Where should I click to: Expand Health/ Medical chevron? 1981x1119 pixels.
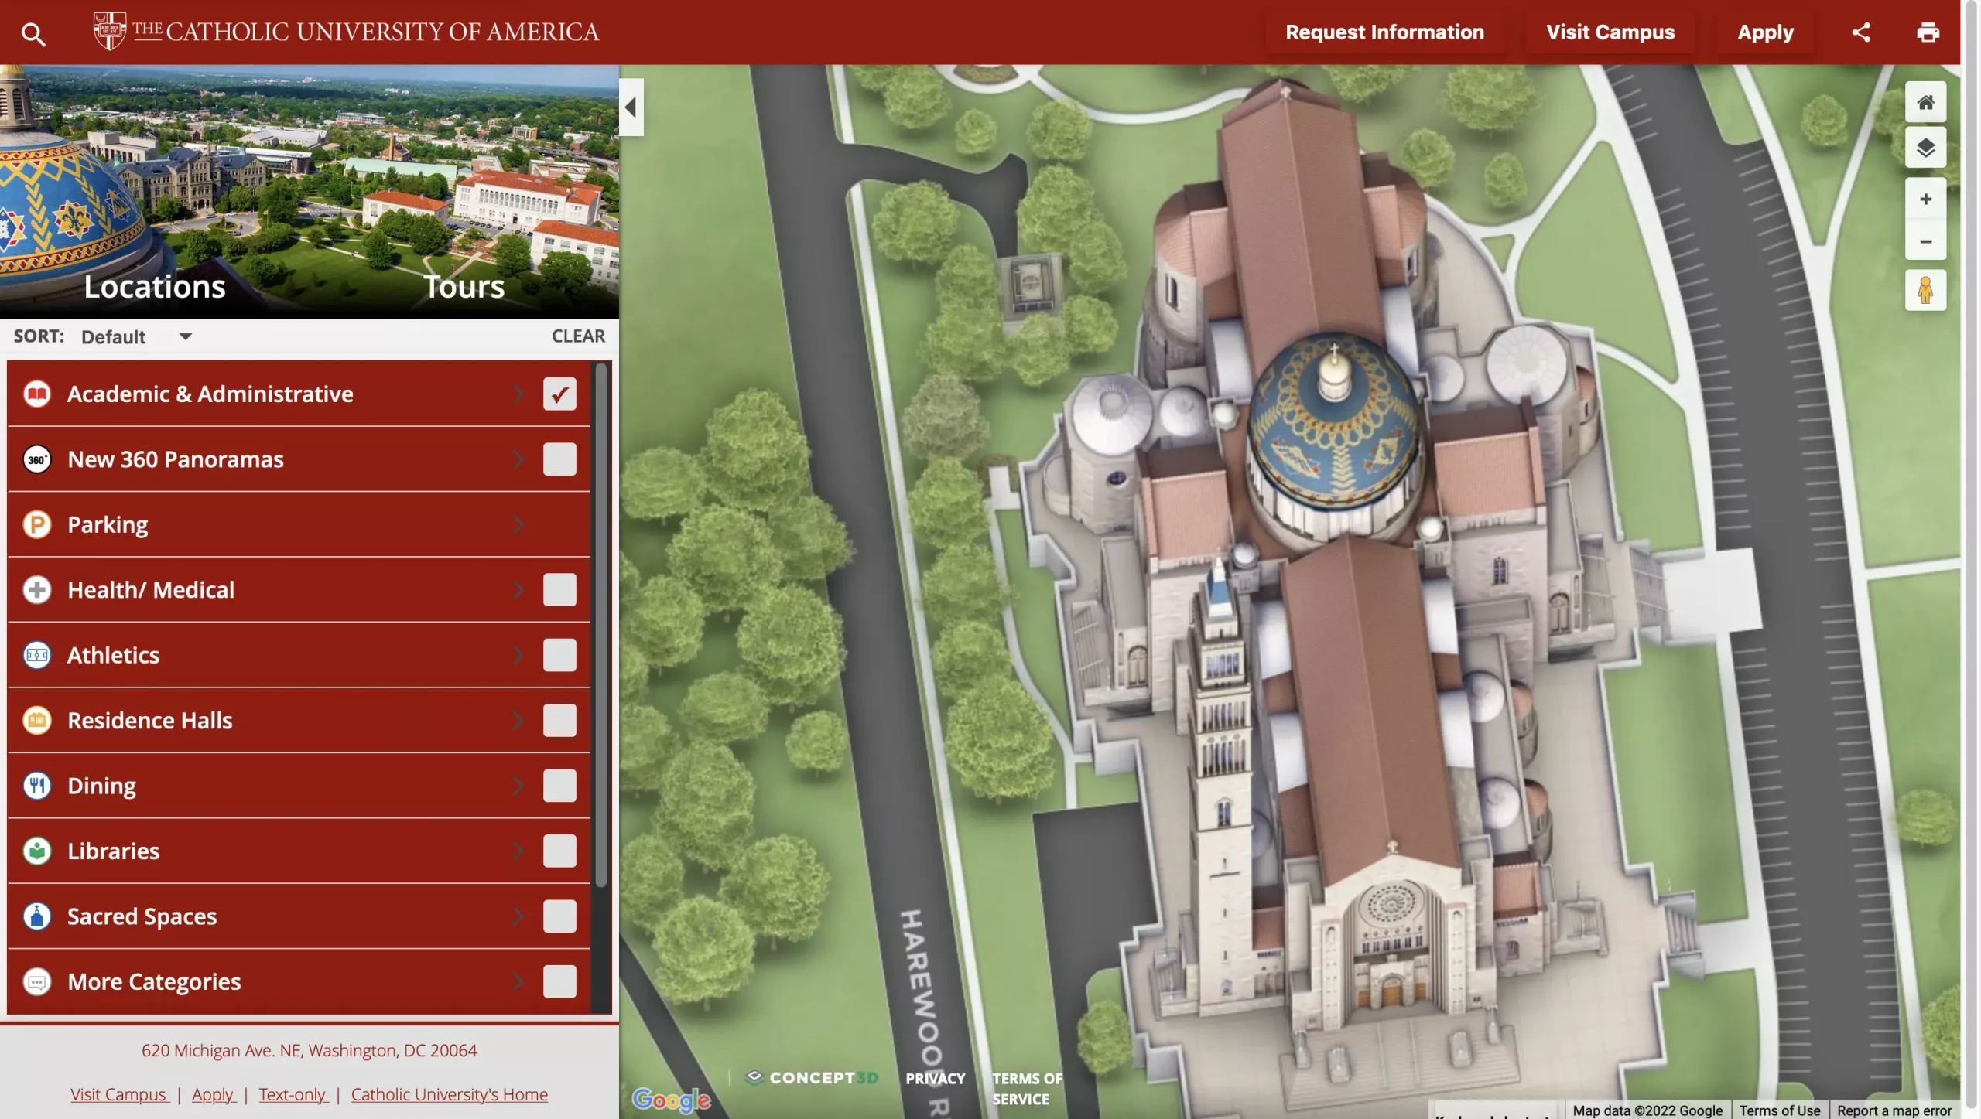pos(518,590)
